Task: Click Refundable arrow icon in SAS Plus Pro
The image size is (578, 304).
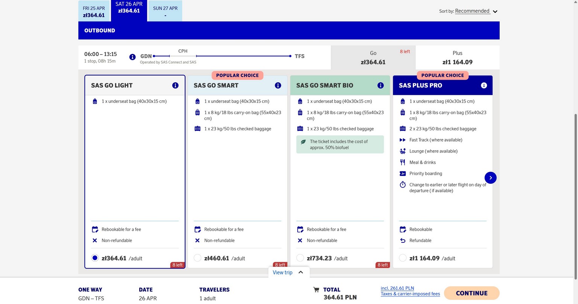Action: tap(403, 240)
